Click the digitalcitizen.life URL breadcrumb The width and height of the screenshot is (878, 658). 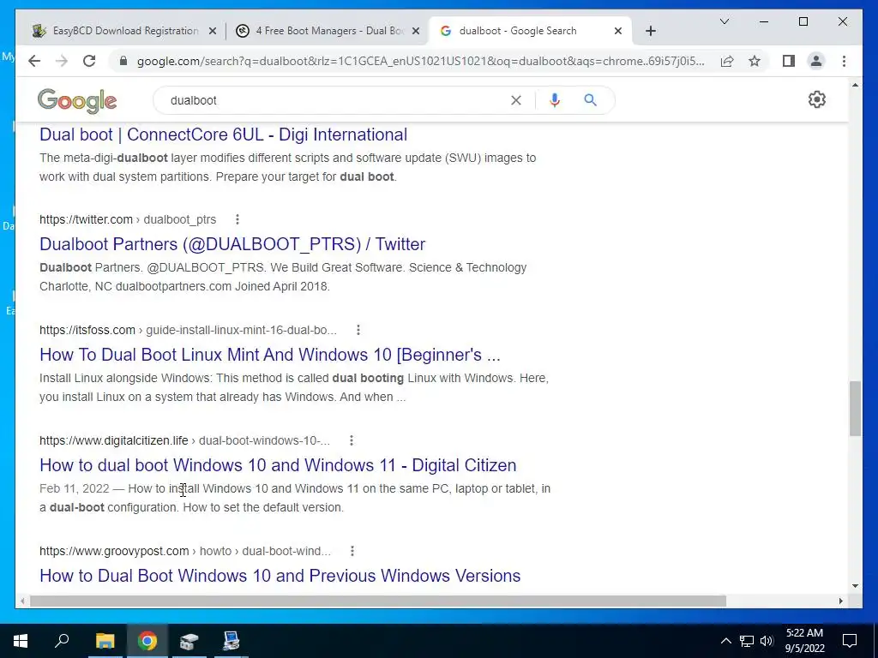pos(185,441)
